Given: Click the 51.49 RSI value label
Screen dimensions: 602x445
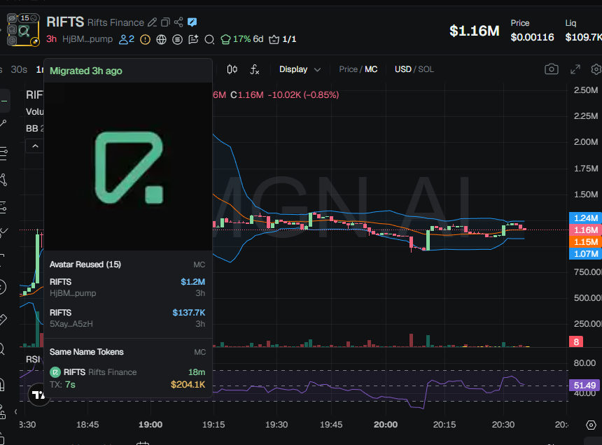Looking at the screenshot, I should coord(584,386).
